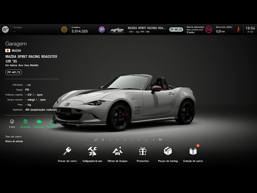The width and height of the screenshot is (257, 193).
Task: Open the purple music replay icon
Action: coord(102,29)
